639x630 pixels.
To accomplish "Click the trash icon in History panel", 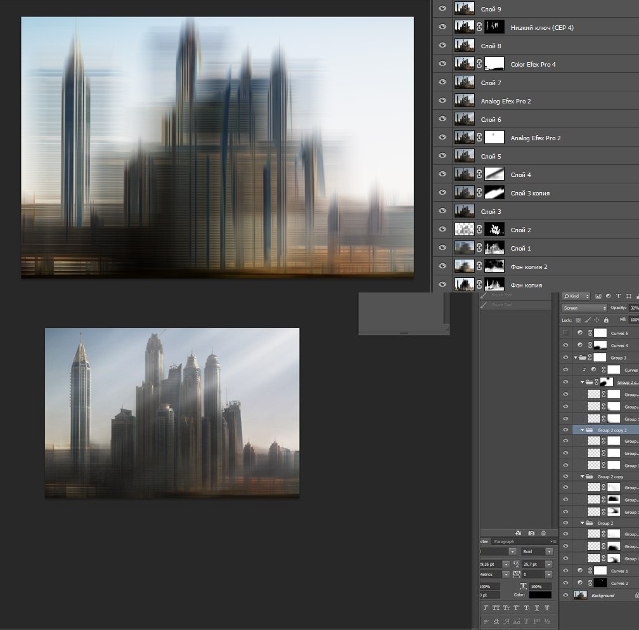I will coord(543,533).
